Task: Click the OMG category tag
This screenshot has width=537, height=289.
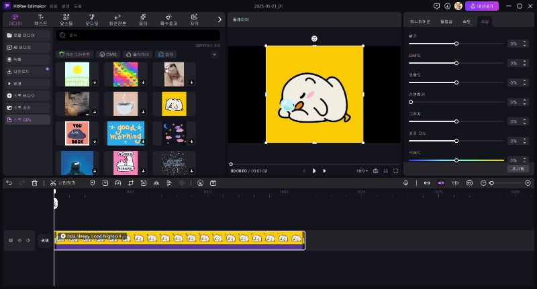Action: tap(108, 54)
